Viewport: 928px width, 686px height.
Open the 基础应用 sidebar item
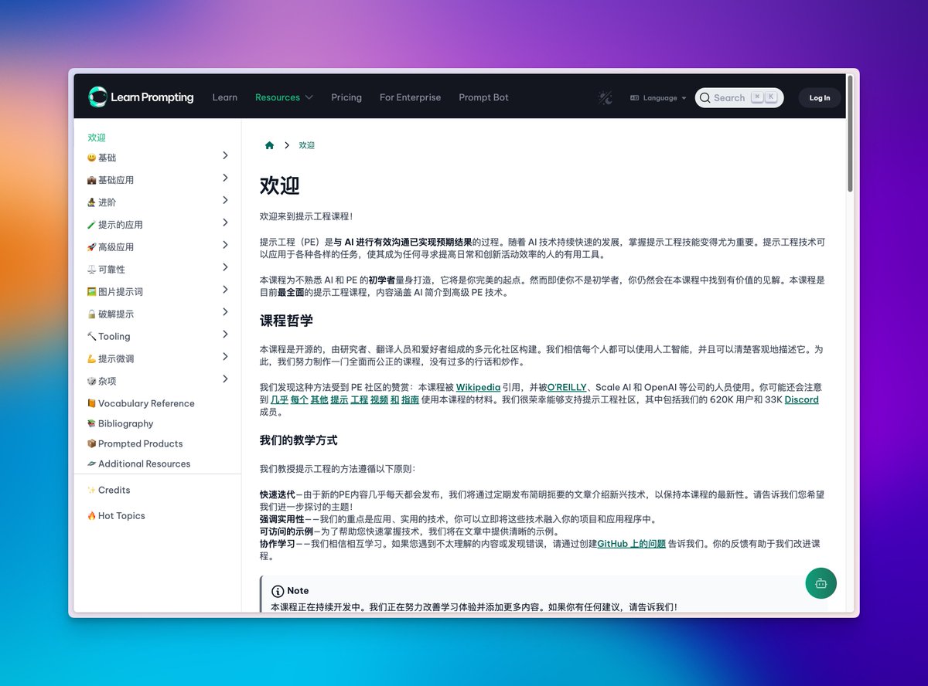(111, 180)
